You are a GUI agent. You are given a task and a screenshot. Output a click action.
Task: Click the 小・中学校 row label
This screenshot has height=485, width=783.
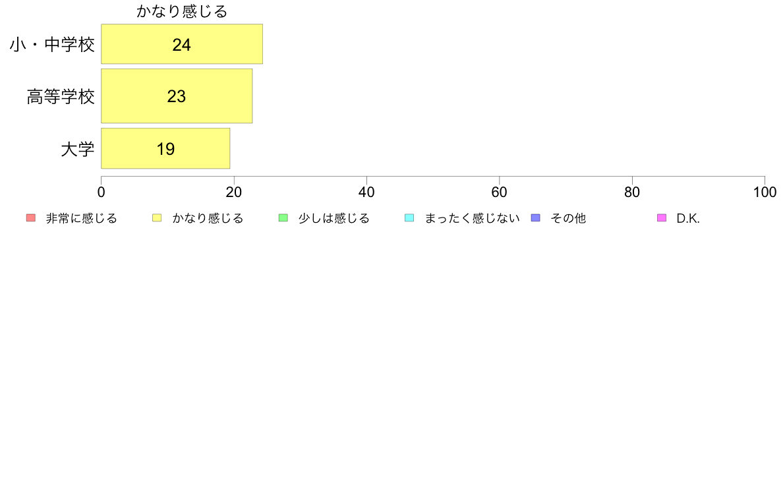click(x=53, y=44)
